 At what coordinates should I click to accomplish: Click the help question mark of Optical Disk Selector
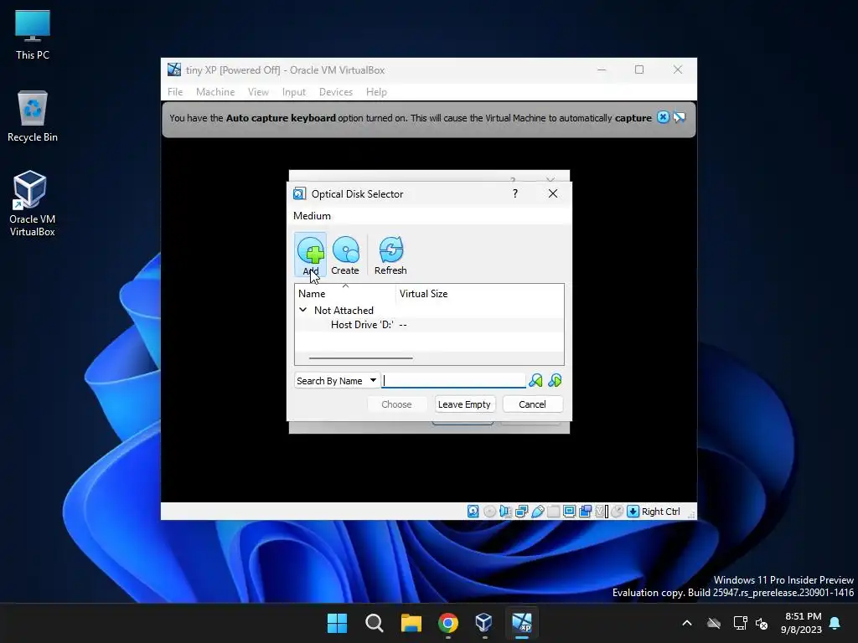(515, 193)
